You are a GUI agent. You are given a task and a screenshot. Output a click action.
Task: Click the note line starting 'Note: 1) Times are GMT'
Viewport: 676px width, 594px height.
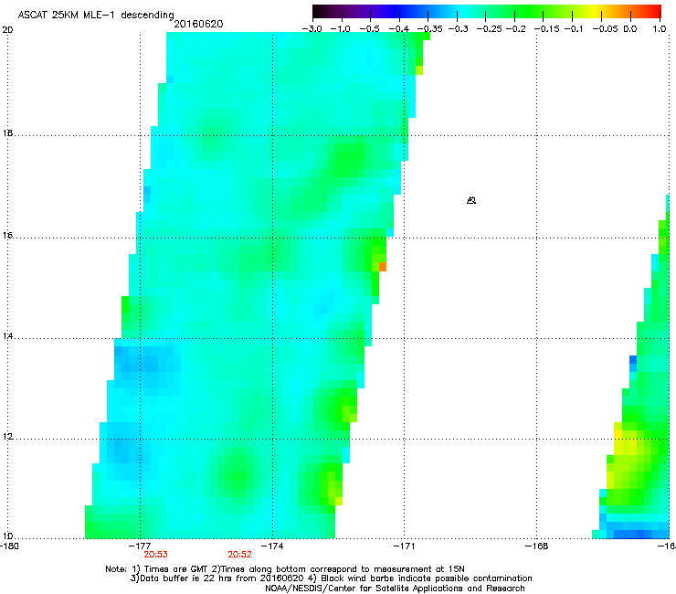(285, 569)
